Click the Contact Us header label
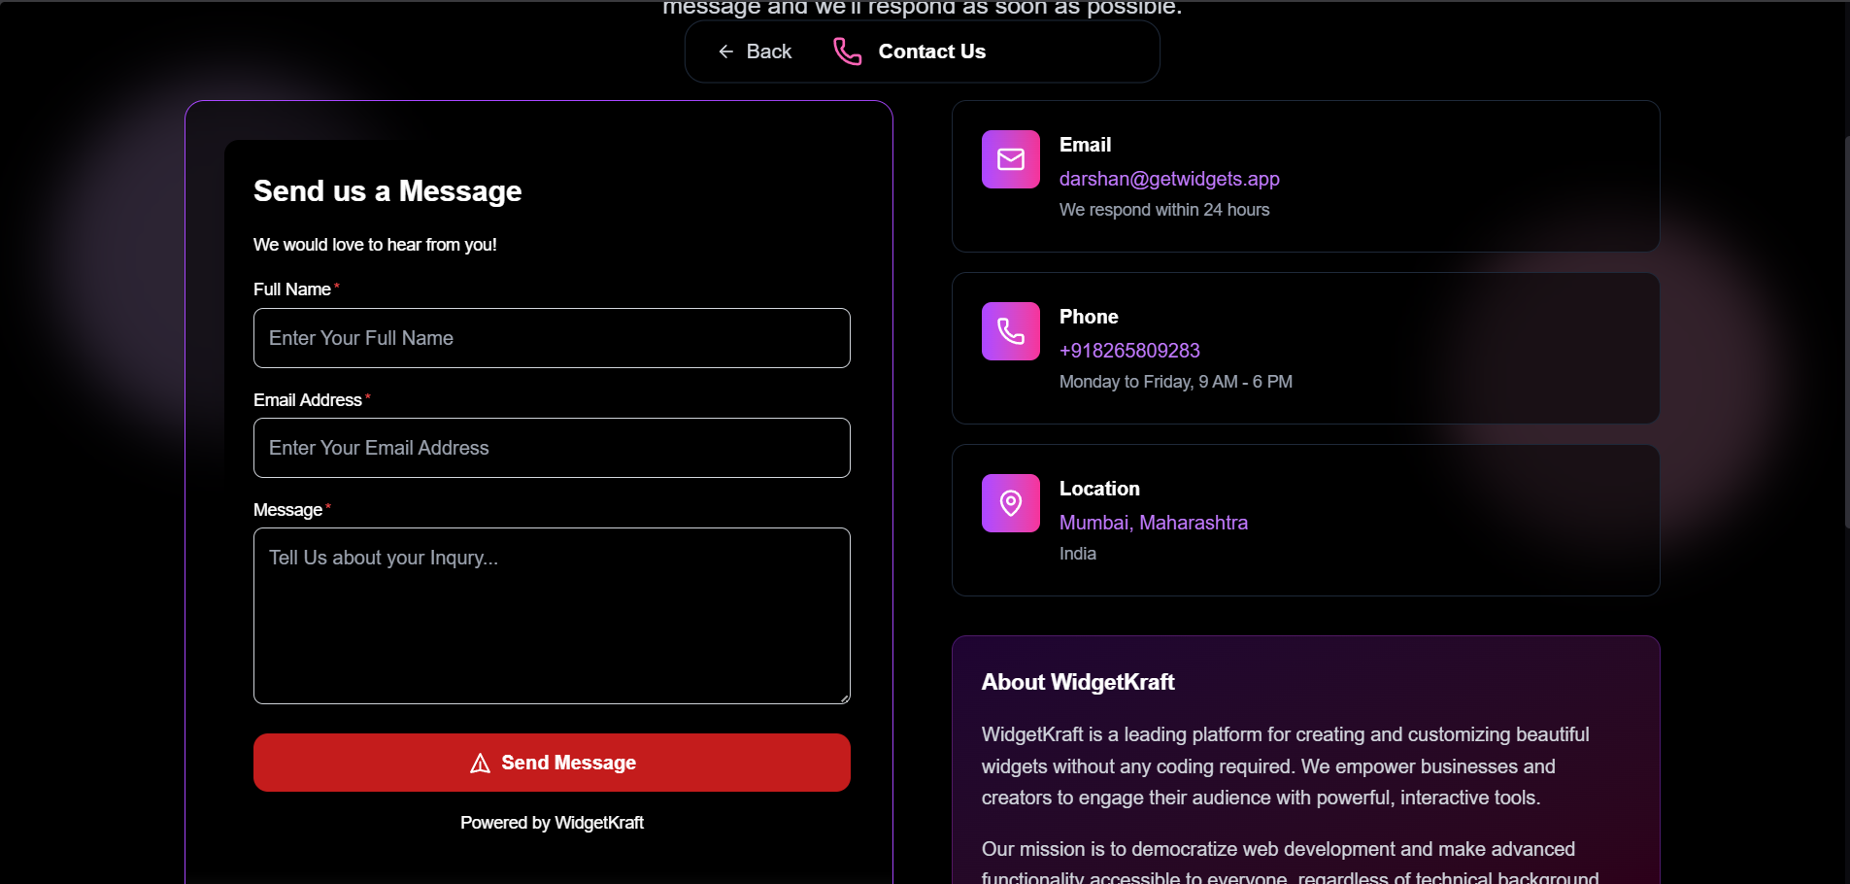Viewport: 1850px width, 884px height. [931, 51]
